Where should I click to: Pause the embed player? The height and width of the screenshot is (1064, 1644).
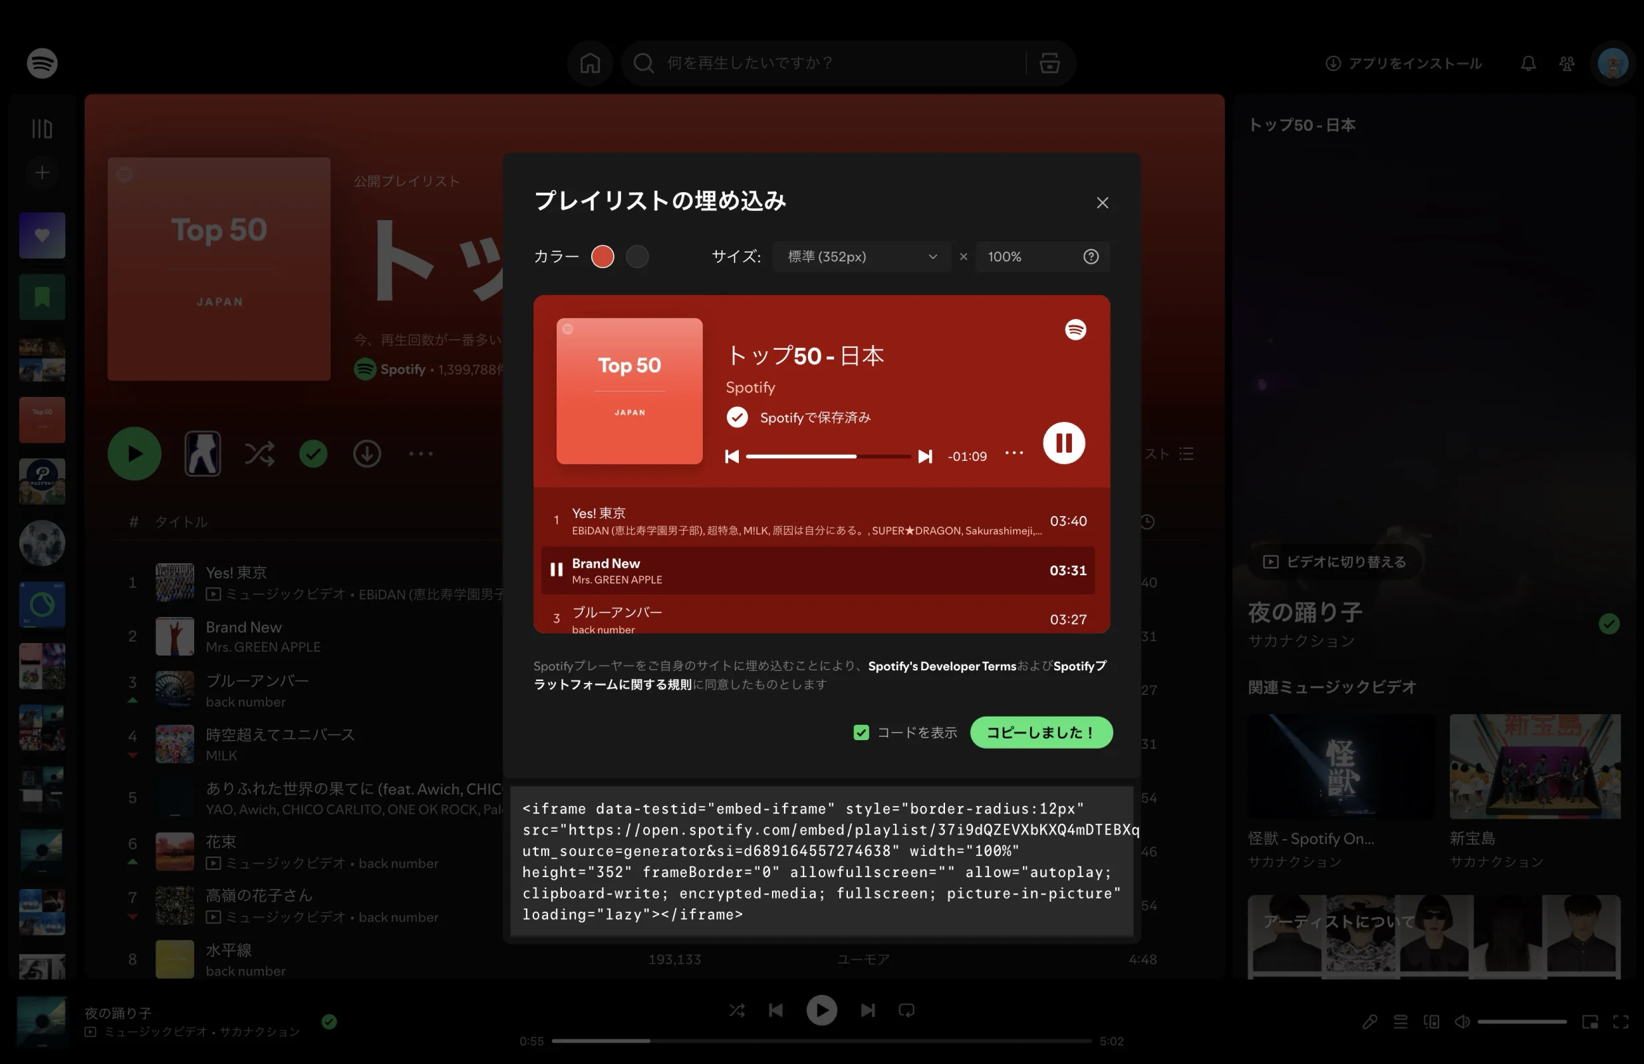pyautogui.click(x=1064, y=443)
